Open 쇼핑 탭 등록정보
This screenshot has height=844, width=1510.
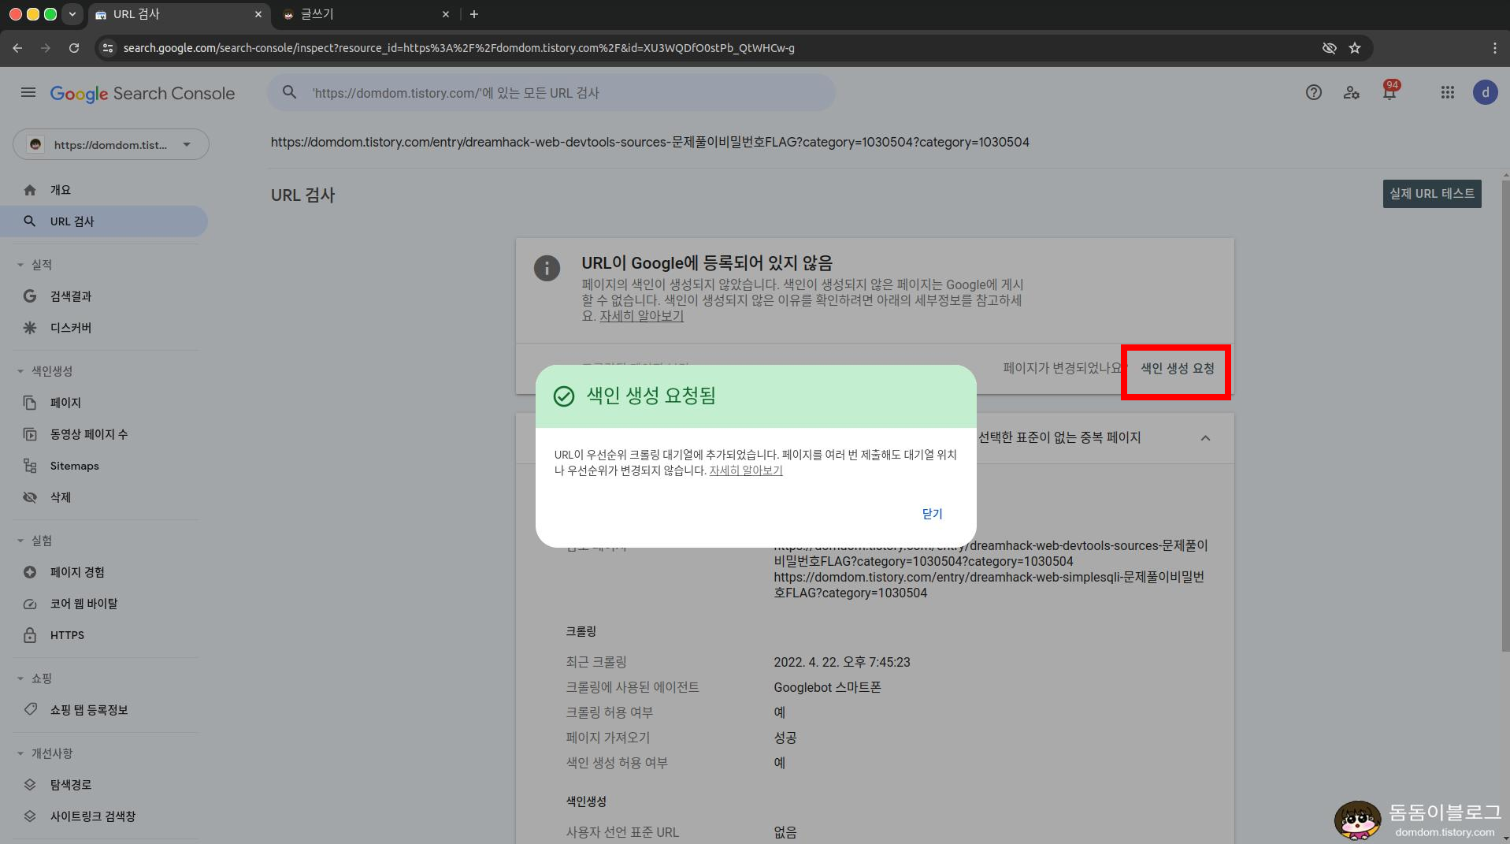point(104,710)
